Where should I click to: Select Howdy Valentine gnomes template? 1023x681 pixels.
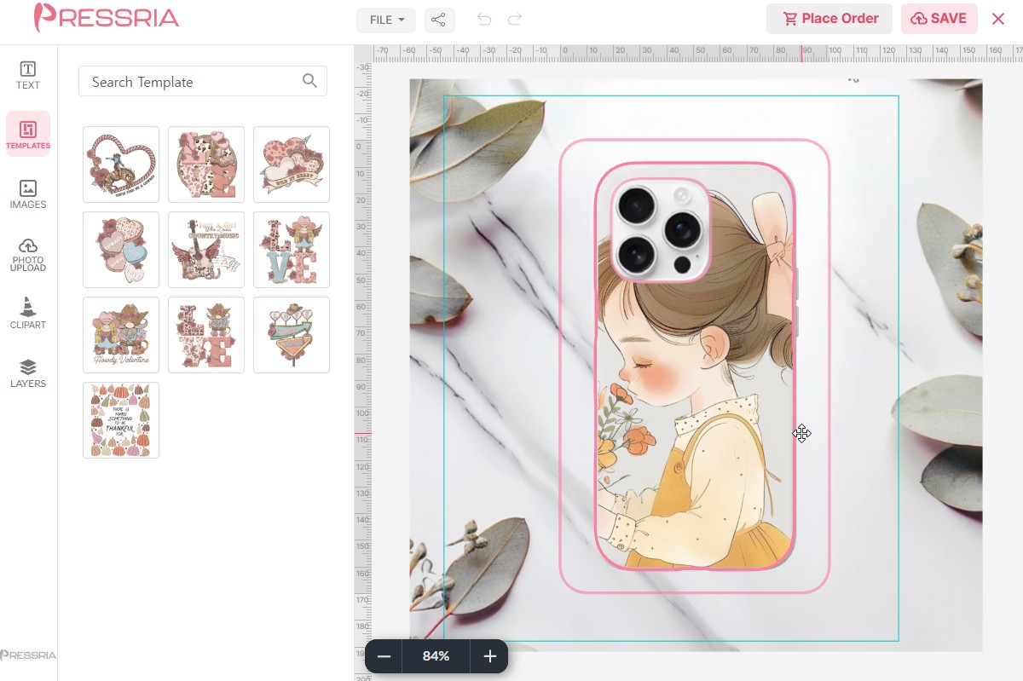pos(121,335)
